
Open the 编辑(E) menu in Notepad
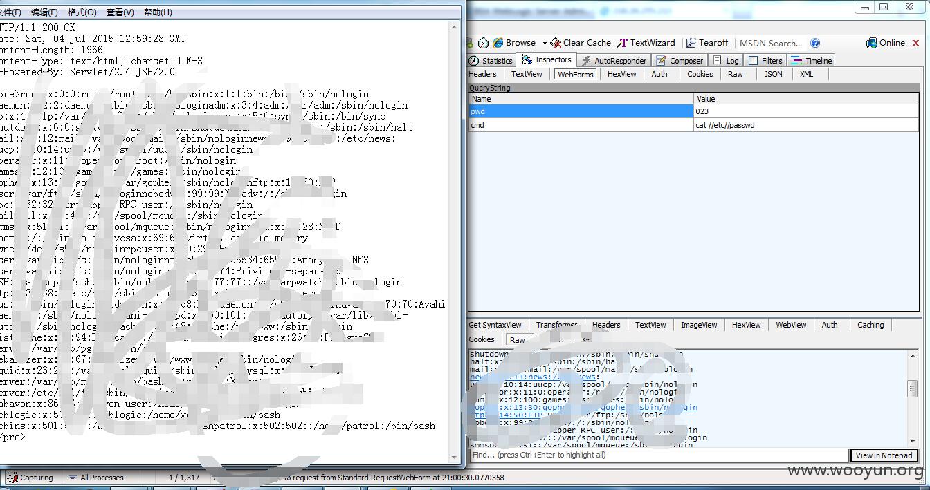(44, 12)
